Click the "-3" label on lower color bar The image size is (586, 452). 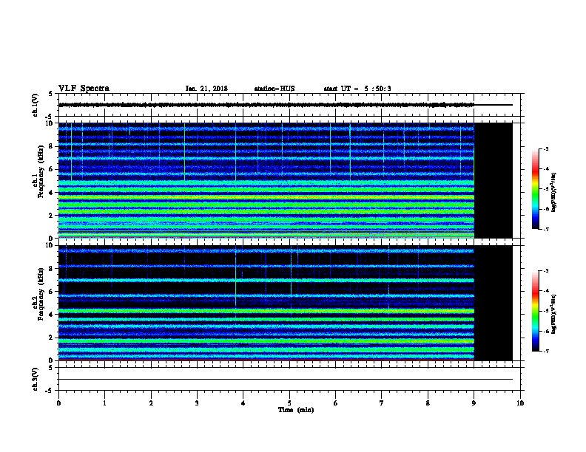click(545, 271)
